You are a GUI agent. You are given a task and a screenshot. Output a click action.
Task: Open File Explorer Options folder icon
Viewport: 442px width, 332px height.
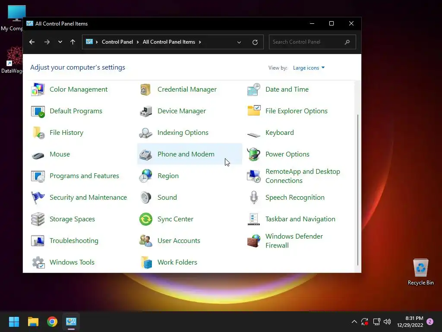pyautogui.click(x=254, y=111)
